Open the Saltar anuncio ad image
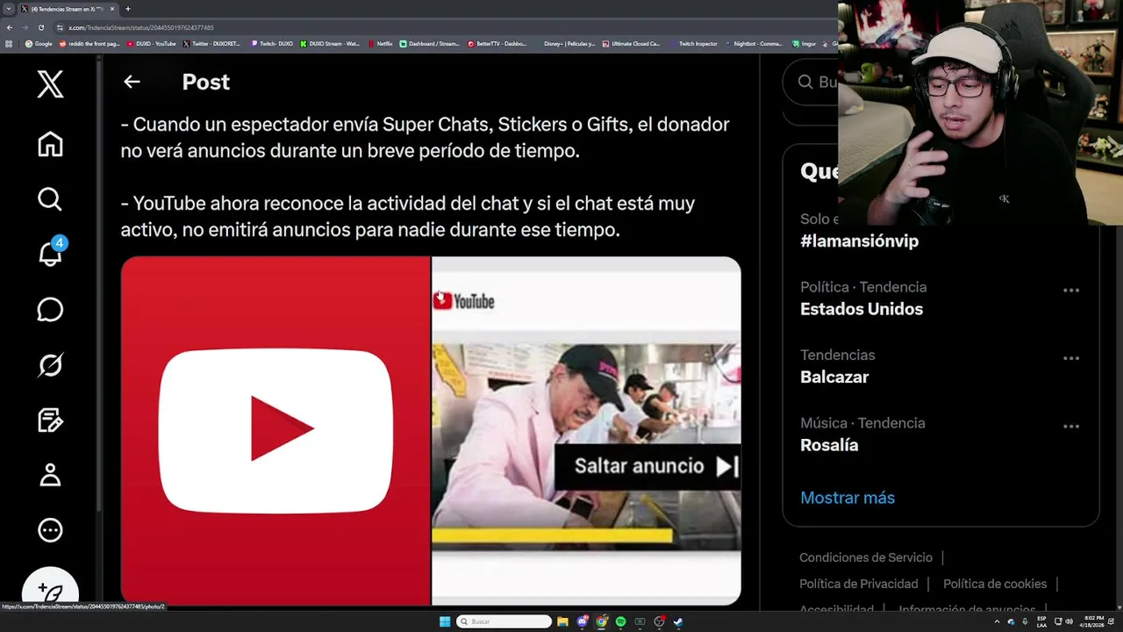1123x632 pixels. pyautogui.click(x=586, y=430)
